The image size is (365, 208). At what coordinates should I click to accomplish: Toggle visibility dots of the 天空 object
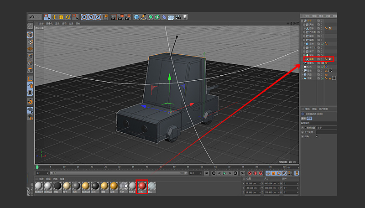click(x=321, y=74)
